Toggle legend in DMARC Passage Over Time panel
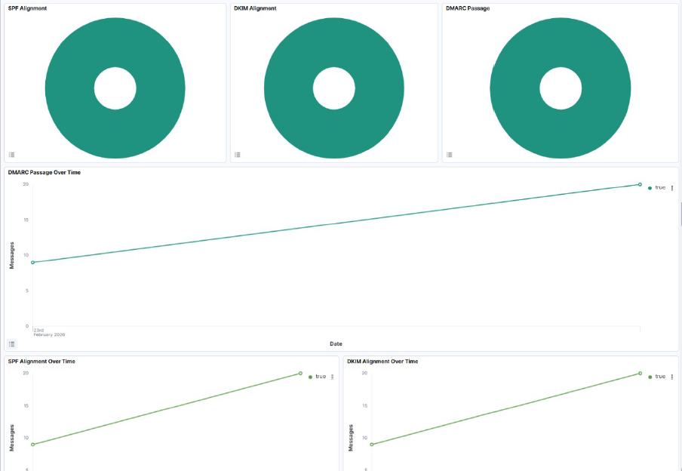The height and width of the screenshot is (471, 682). 11,343
